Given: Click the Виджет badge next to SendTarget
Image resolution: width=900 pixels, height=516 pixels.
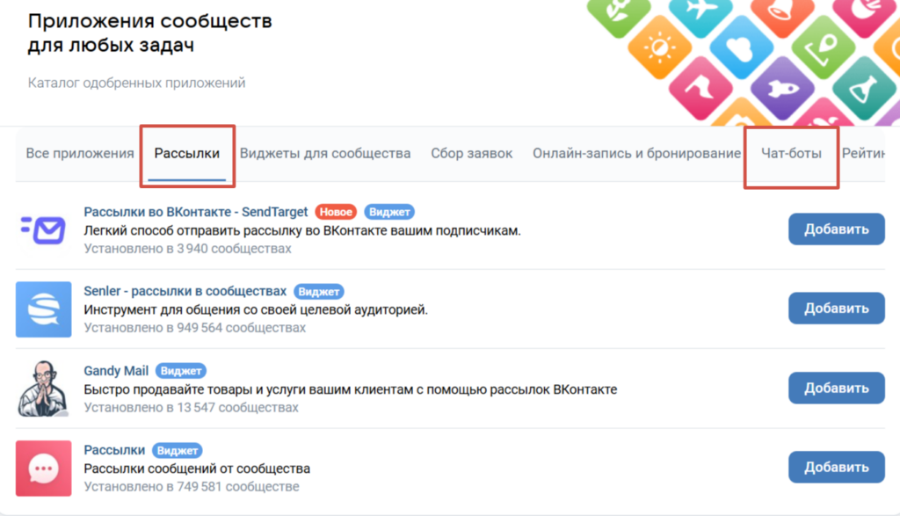Looking at the screenshot, I should [389, 212].
